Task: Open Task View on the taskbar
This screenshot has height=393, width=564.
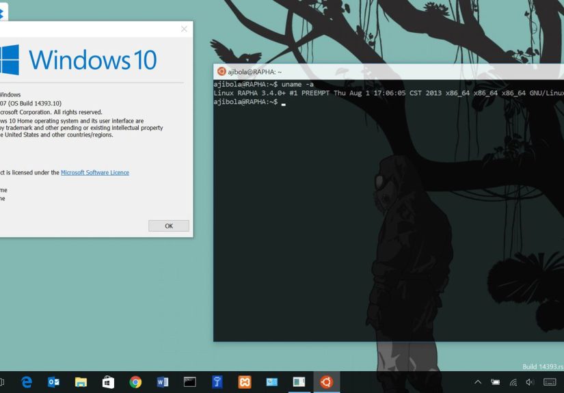Action: point(2,382)
